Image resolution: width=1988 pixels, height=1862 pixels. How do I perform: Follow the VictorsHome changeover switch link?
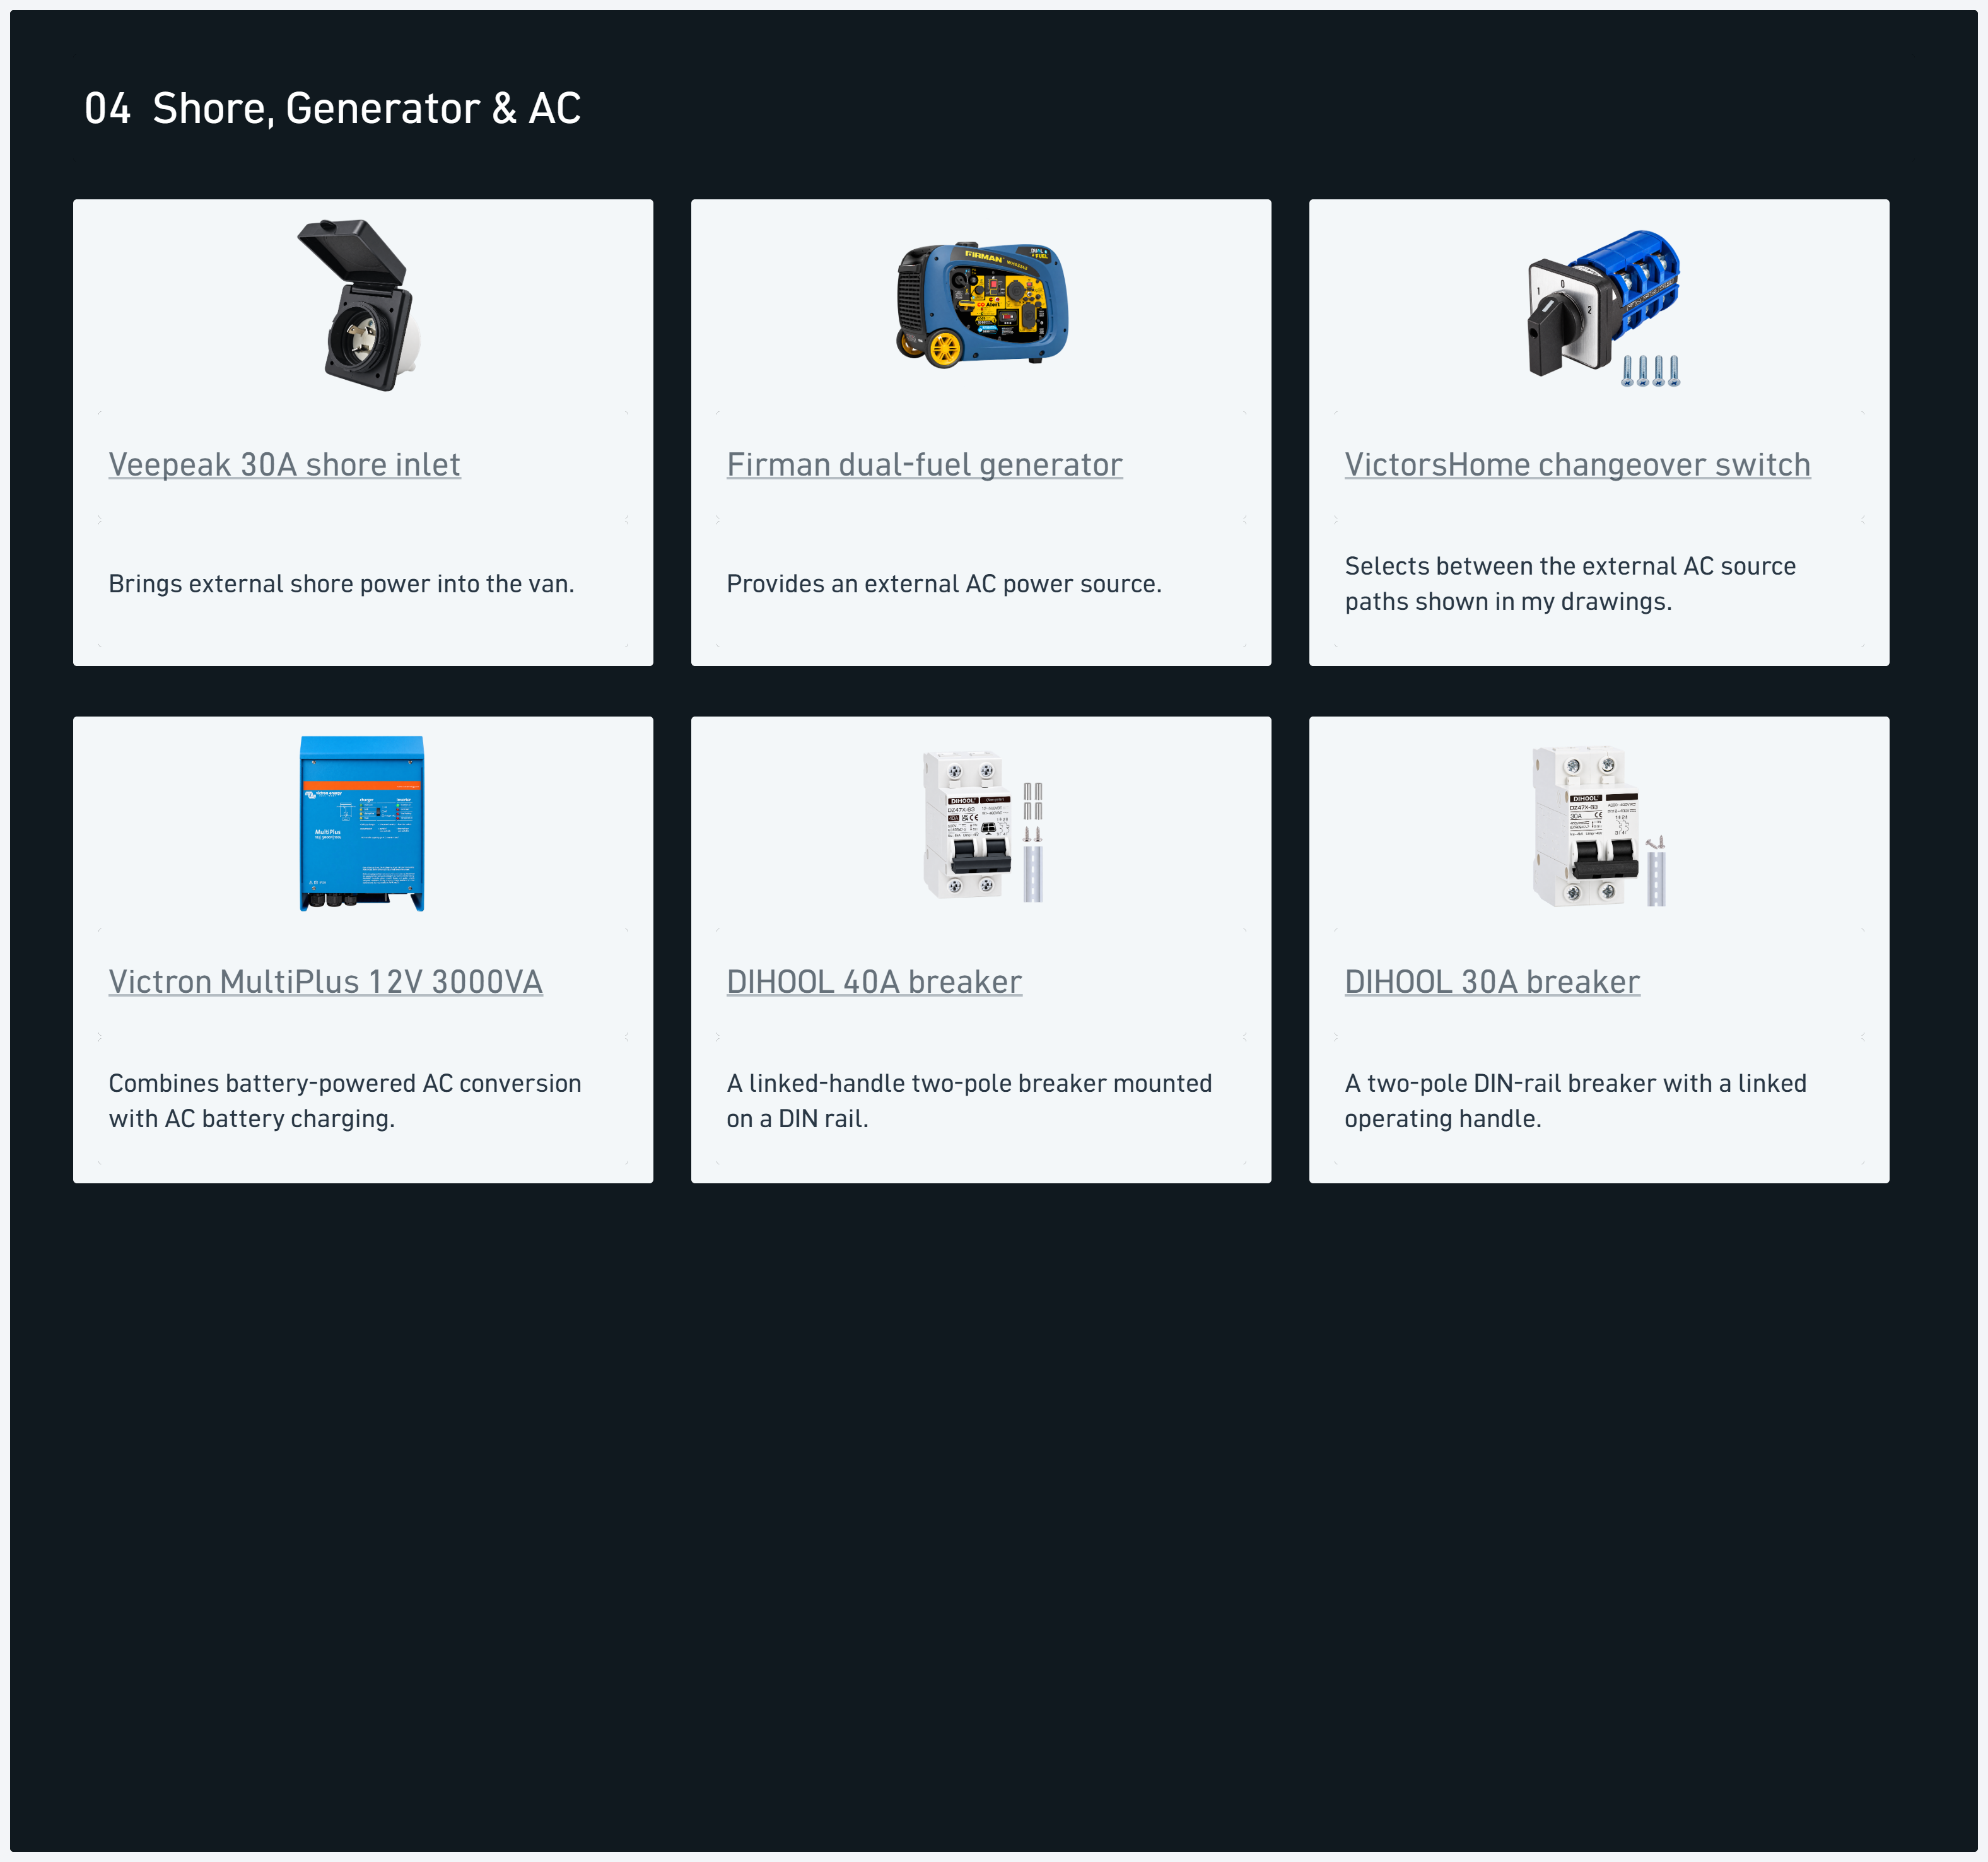pos(1577,465)
